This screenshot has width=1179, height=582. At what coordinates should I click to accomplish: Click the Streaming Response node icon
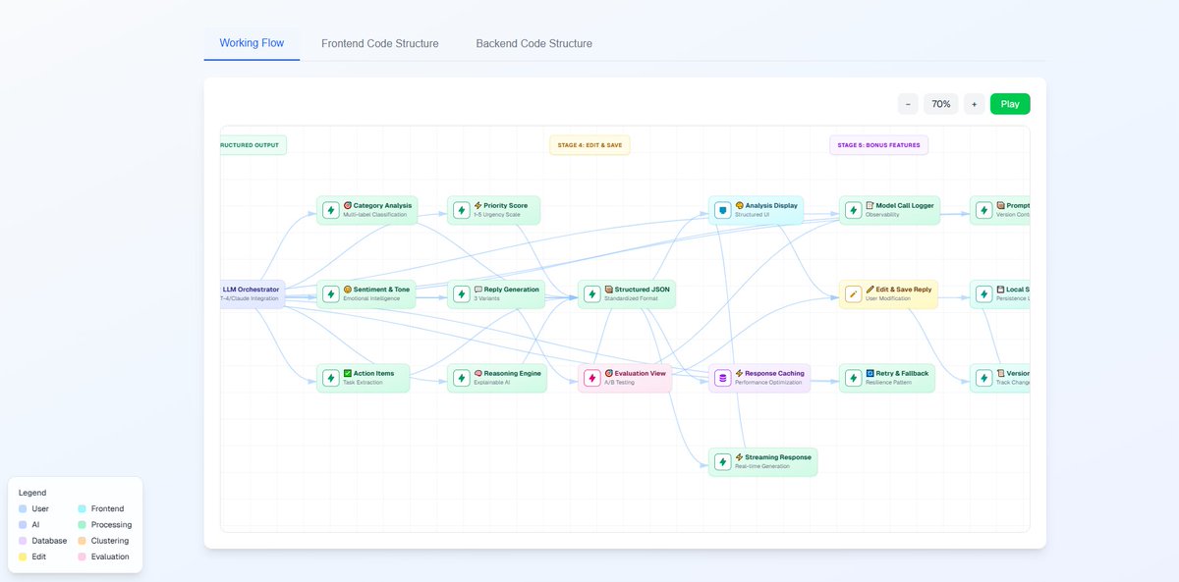pos(722,461)
